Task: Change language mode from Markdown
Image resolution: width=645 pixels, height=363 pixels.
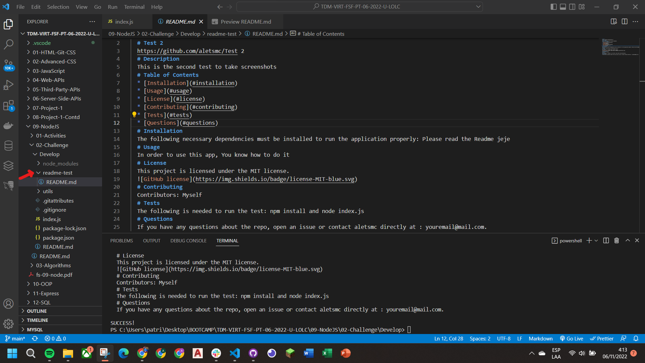Action: pyautogui.click(x=540, y=338)
